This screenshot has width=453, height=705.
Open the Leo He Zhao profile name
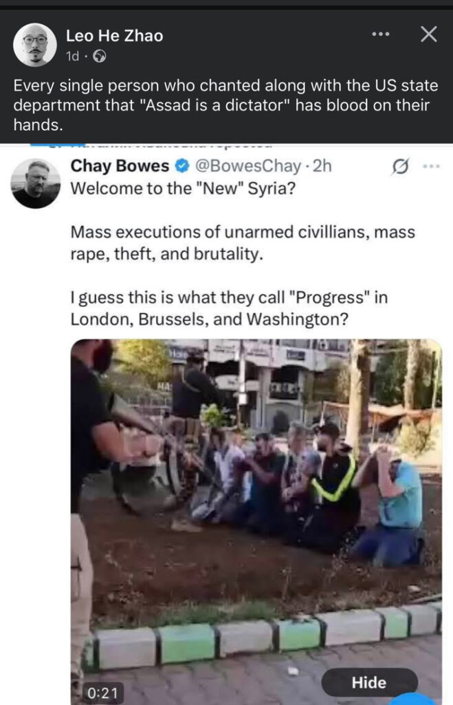point(115,36)
